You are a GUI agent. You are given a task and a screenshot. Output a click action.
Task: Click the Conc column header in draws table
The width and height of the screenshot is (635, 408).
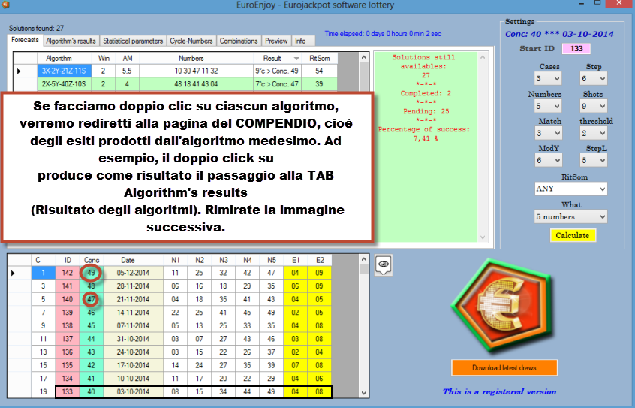91,260
